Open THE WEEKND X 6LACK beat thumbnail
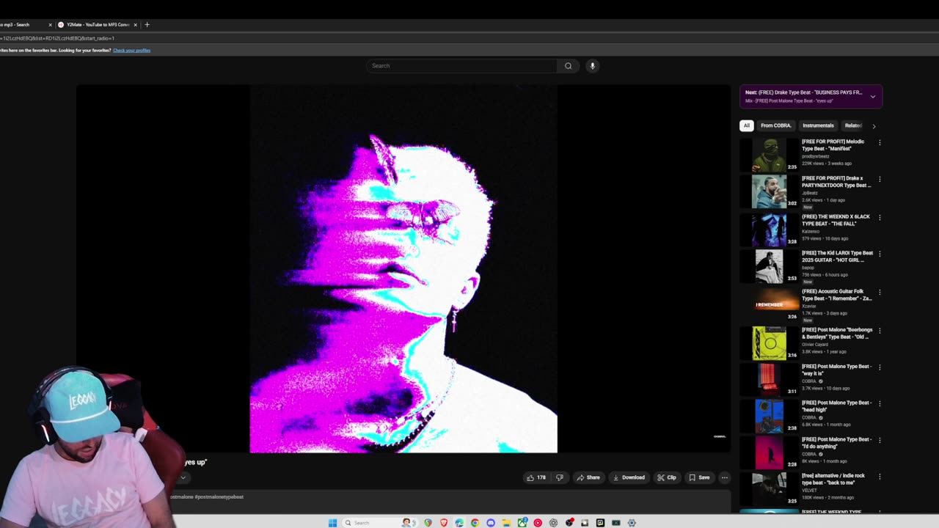 click(769, 230)
